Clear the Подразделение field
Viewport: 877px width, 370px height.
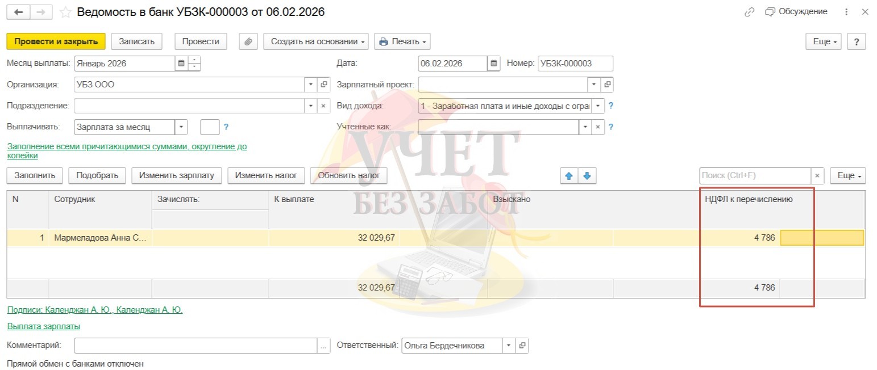tap(324, 106)
